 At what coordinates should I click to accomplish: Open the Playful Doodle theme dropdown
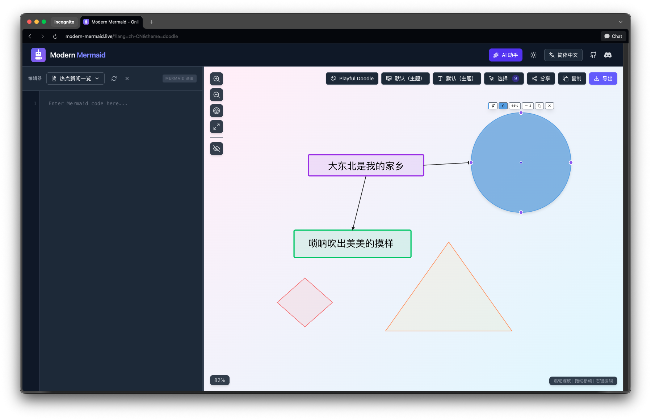tap(352, 79)
